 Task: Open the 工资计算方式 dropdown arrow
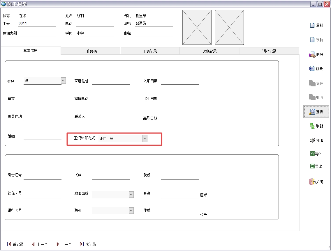(x=145, y=139)
